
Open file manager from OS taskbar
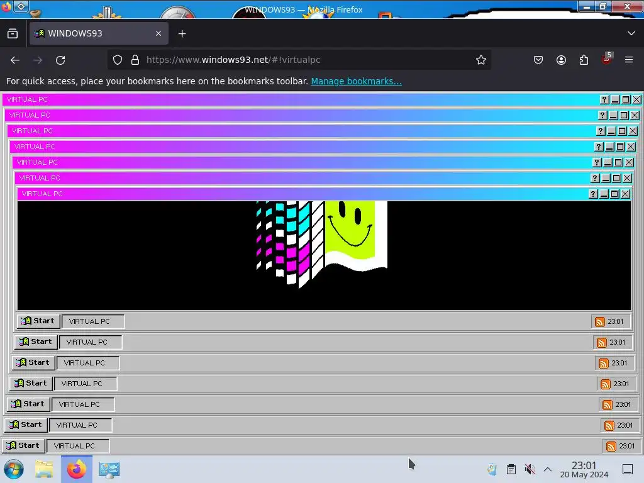(44, 469)
